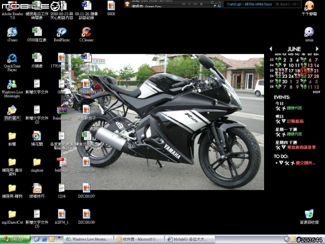Click today's circled date 19
The width and height of the screenshot is (325, 244).
point(304,71)
